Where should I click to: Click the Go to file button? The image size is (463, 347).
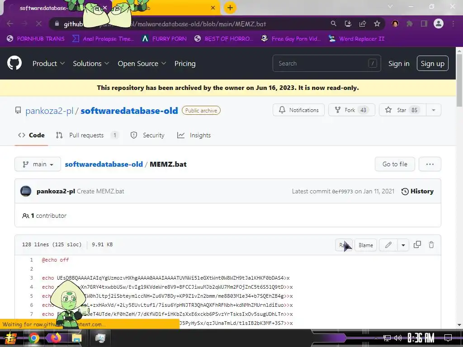point(395,164)
